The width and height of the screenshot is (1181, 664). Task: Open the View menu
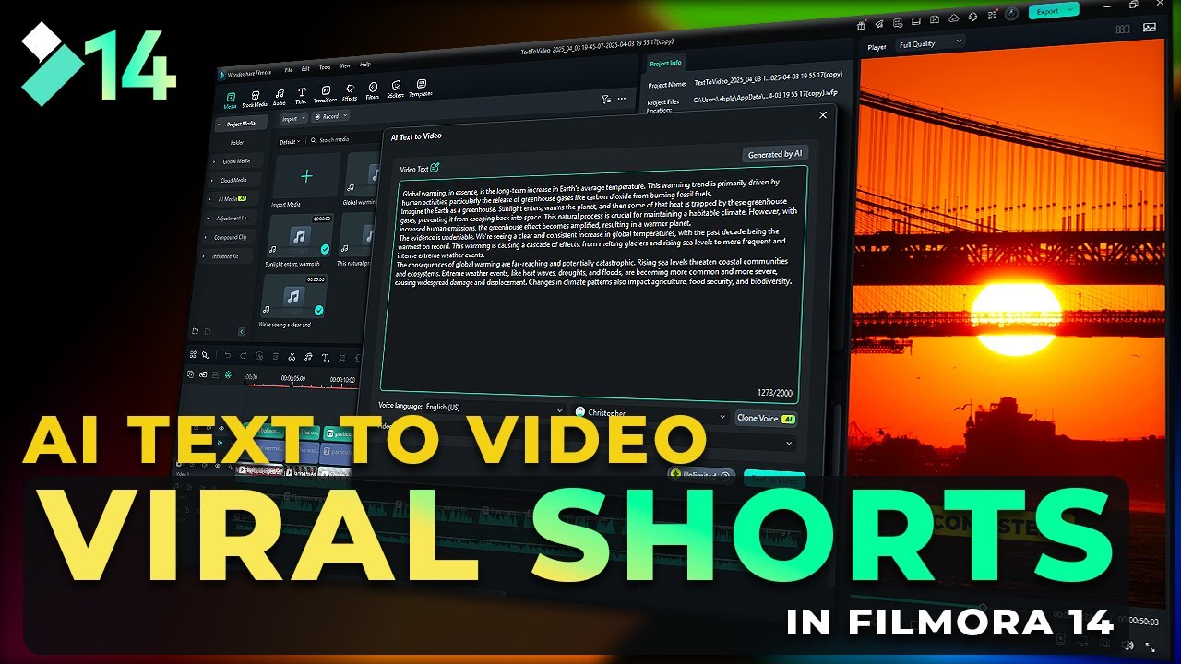tap(345, 66)
